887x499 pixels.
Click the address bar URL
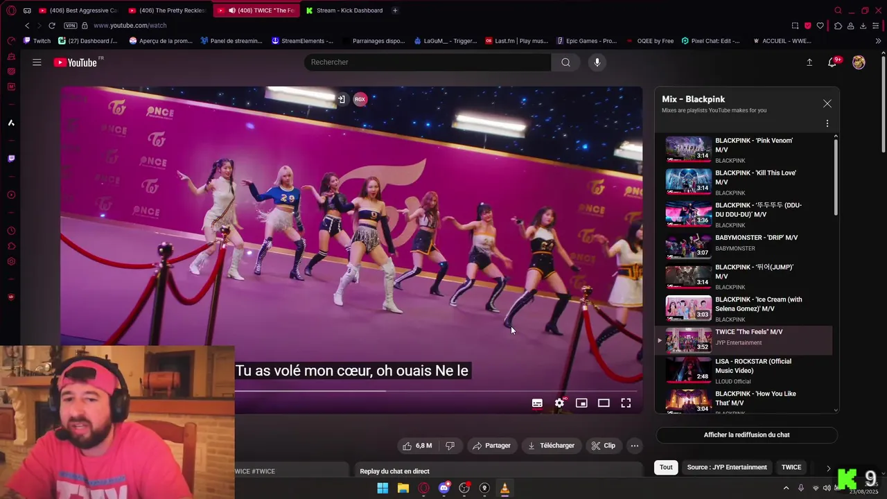tap(130, 26)
